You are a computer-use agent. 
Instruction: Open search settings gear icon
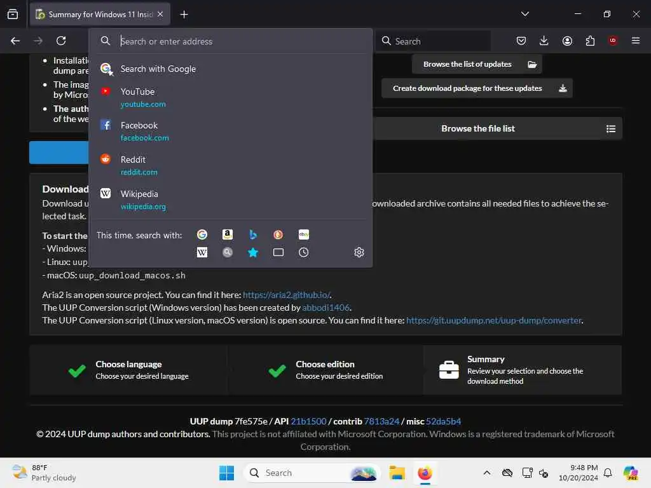(359, 252)
